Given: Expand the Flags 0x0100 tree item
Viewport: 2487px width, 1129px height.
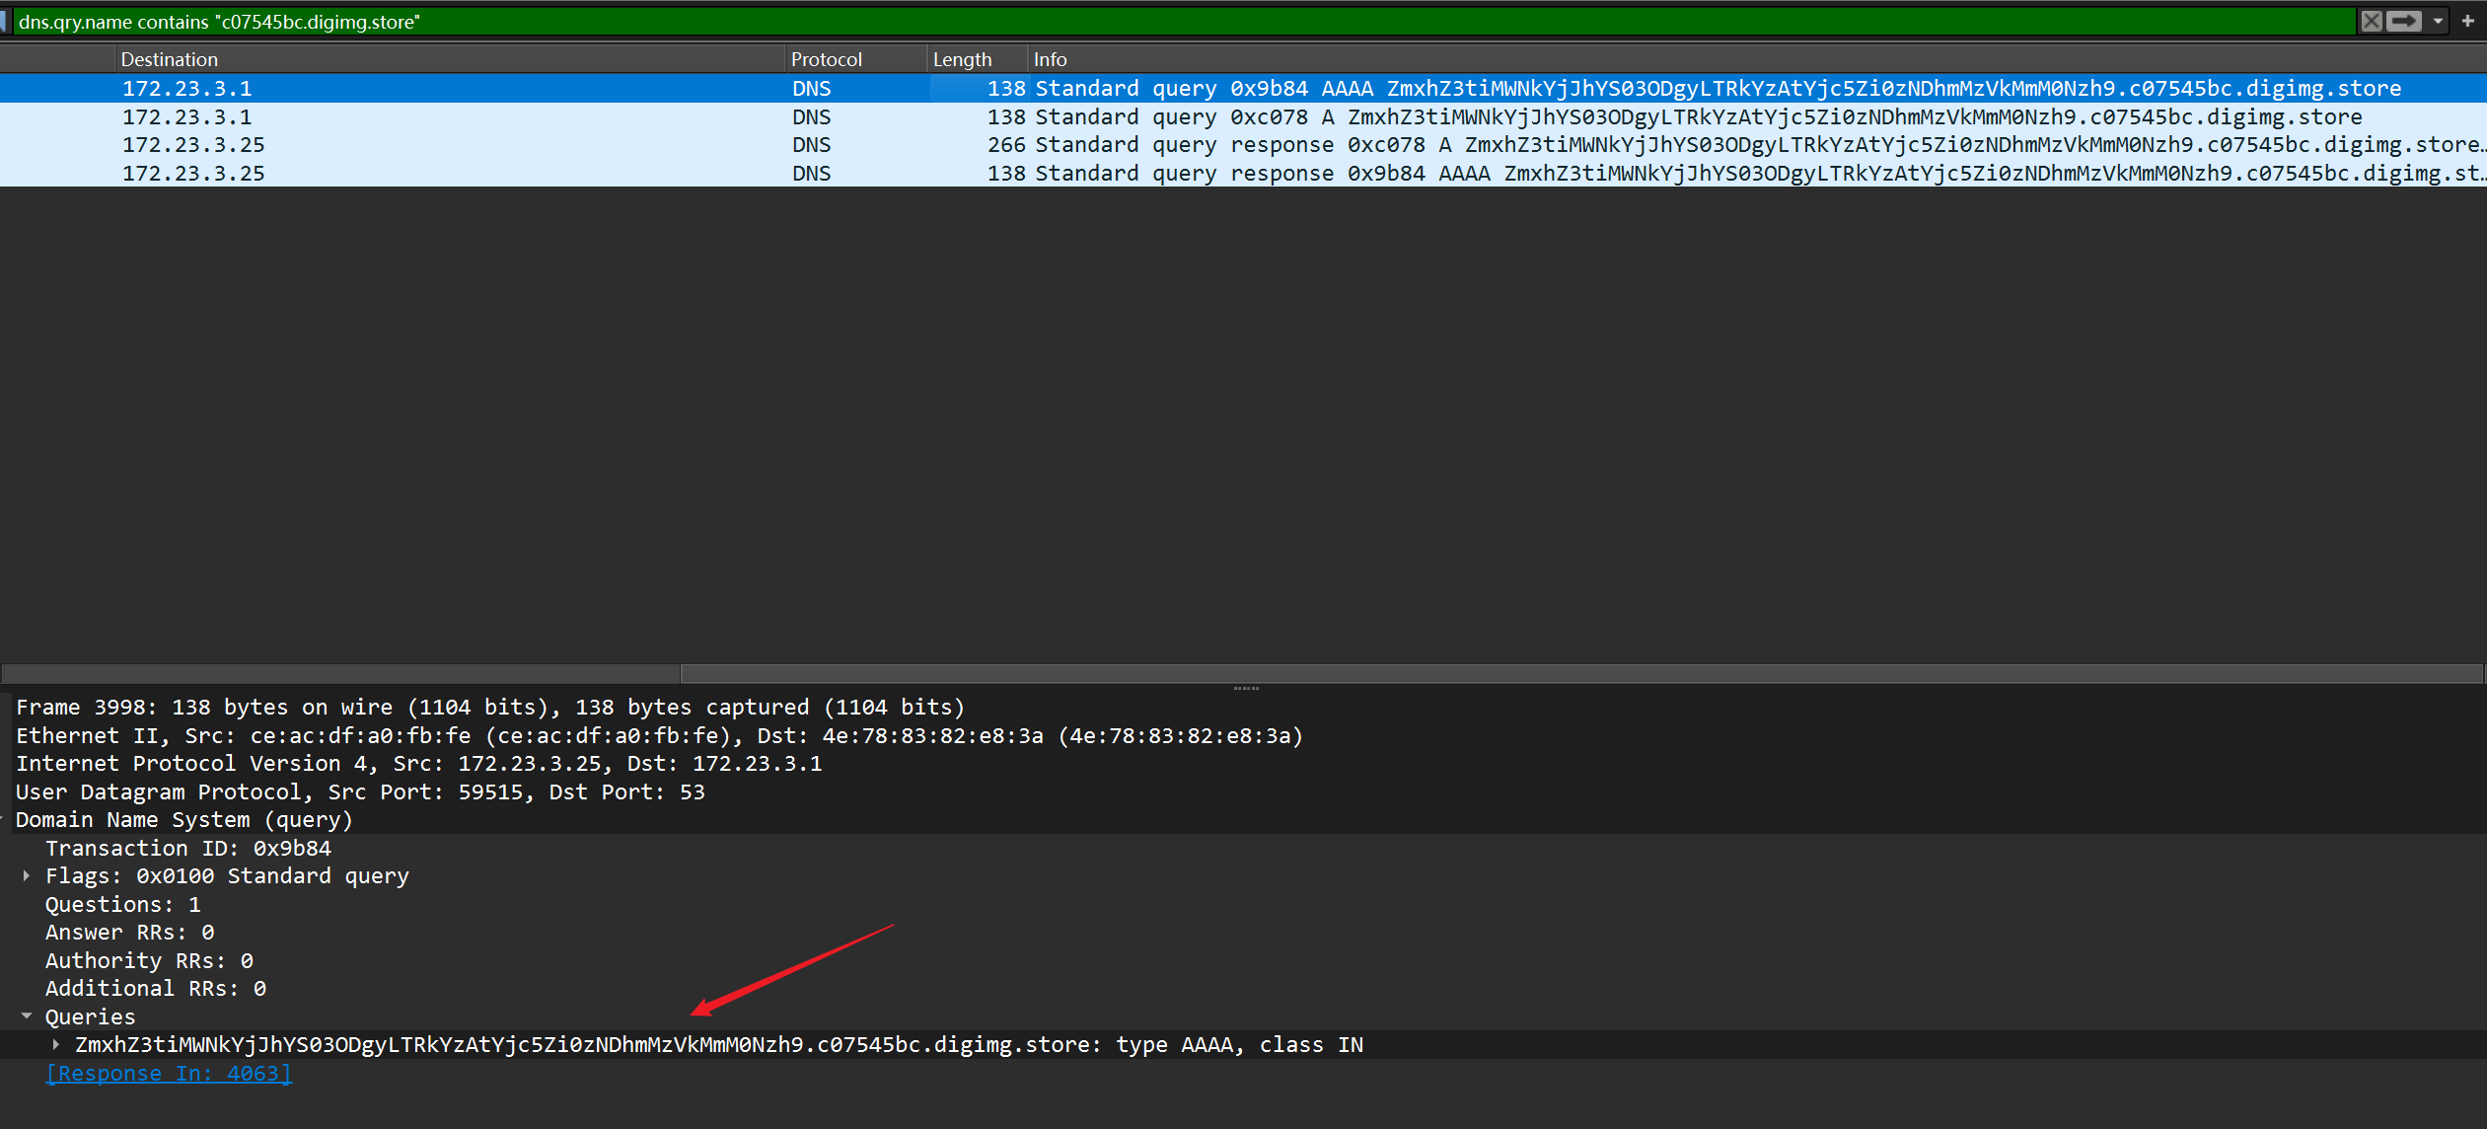Looking at the screenshot, I should pyautogui.click(x=27, y=875).
